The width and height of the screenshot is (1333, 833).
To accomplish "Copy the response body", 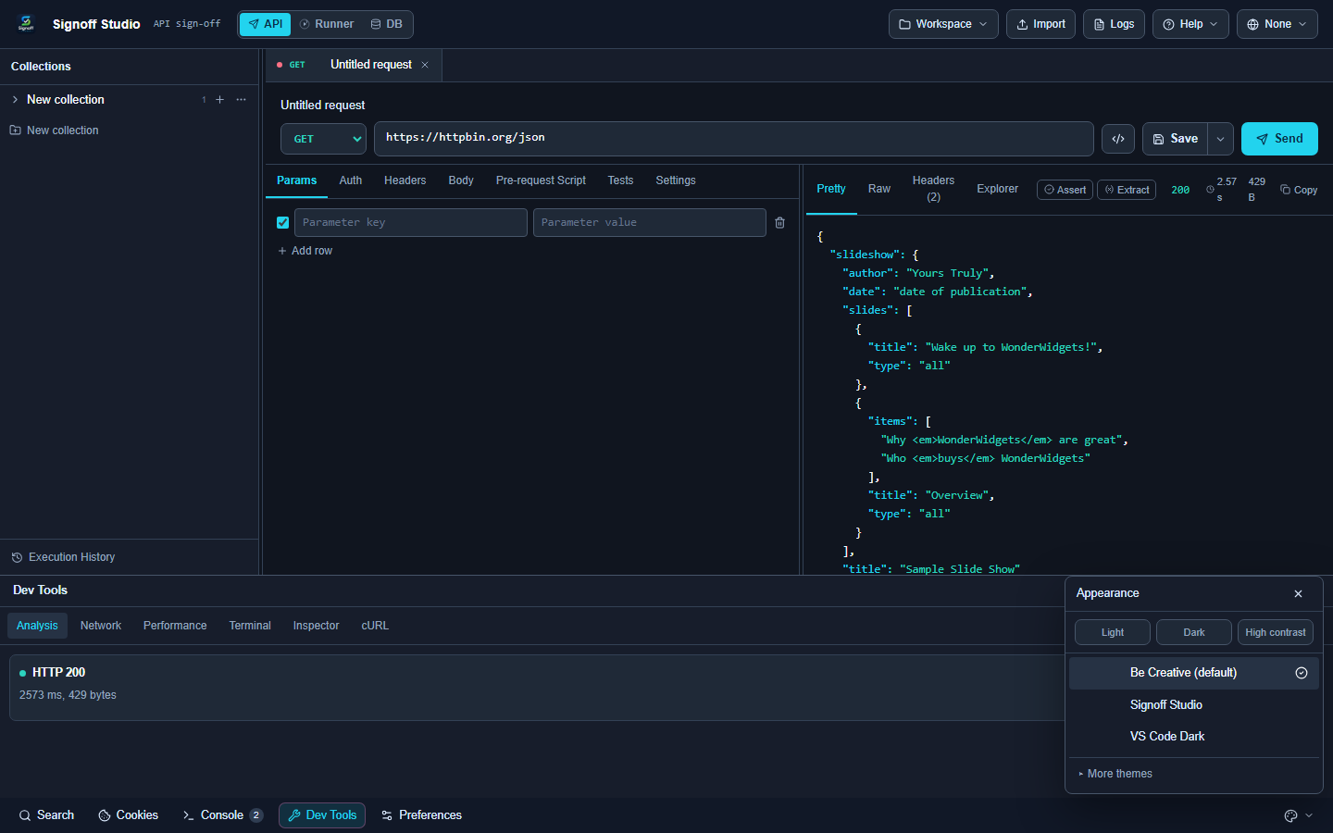I will coord(1299,190).
